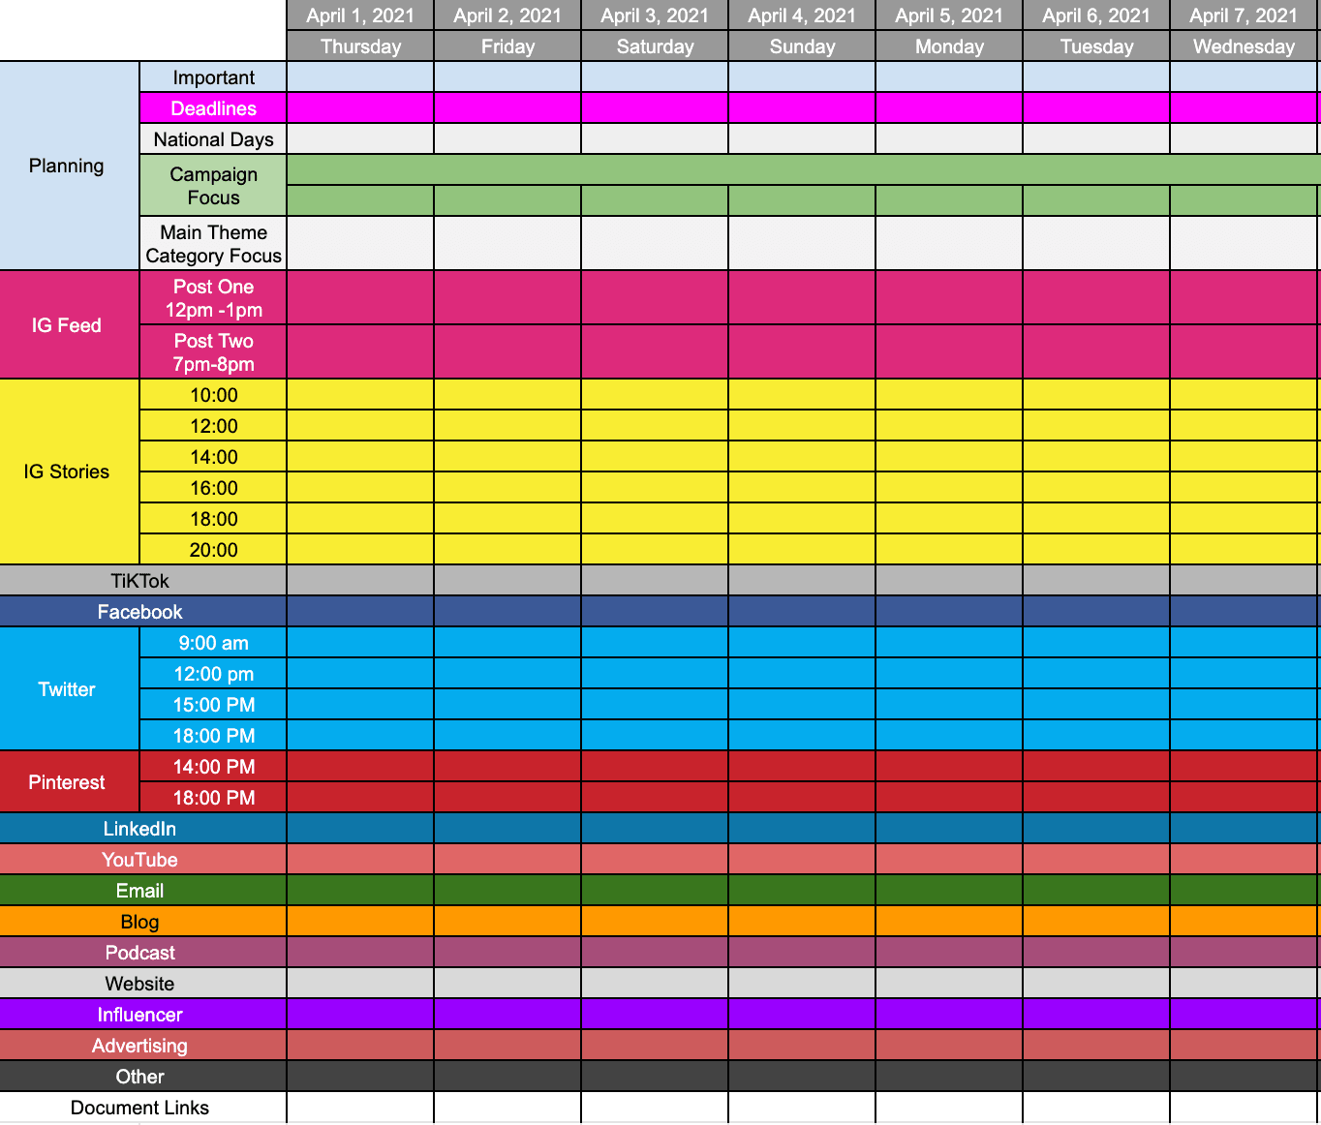Select the Post One 12pm-1pm label
The height and width of the screenshot is (1125, 1321).
tap(213, 297)
